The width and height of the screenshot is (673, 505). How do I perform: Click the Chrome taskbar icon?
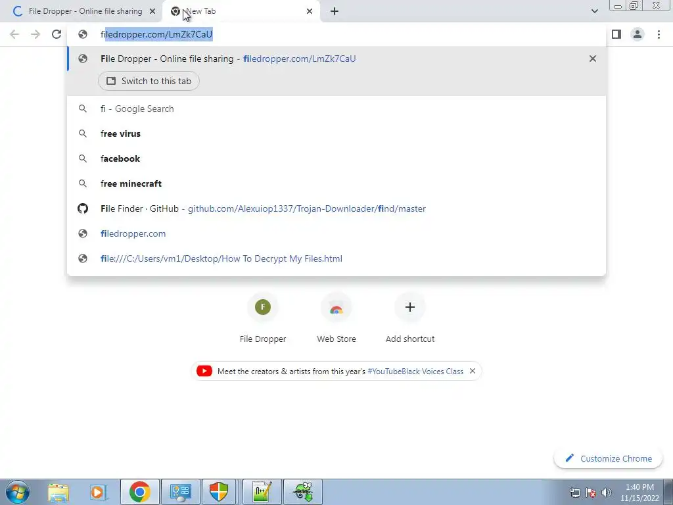[140, 492]
